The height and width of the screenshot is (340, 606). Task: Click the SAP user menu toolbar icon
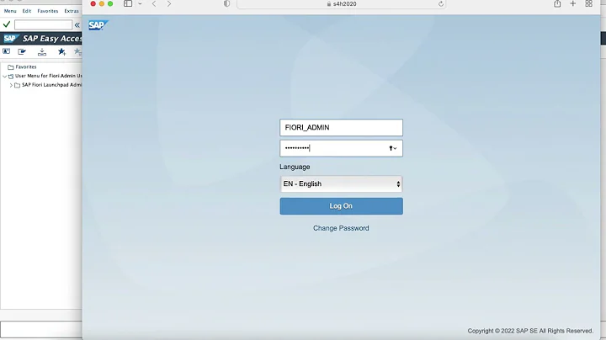[6, 51]
